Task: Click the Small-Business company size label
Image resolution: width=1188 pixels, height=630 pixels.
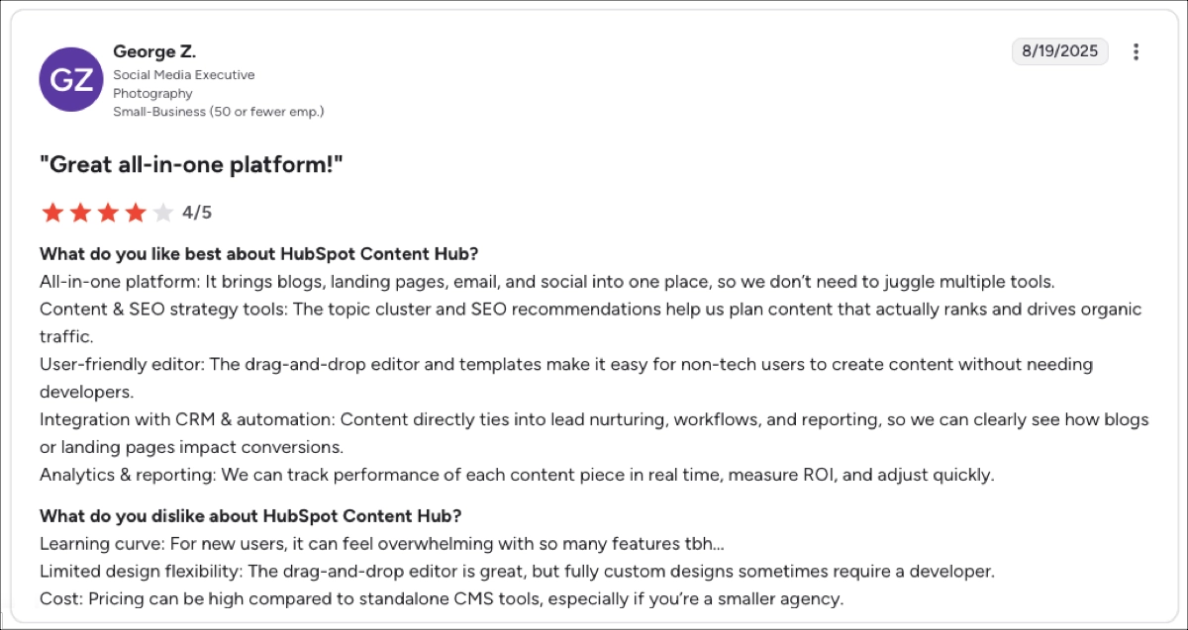Action: click(x=218, y=112)
